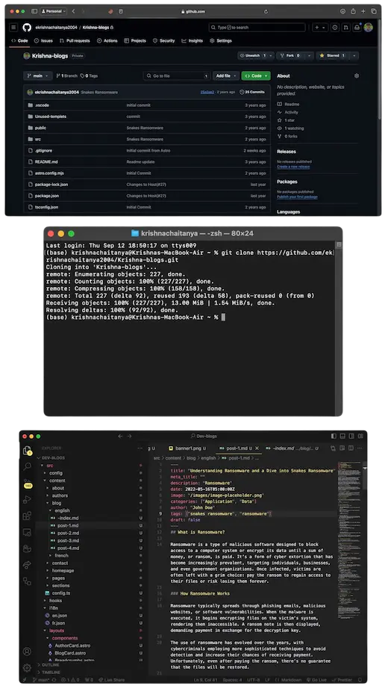Click the user avatar in GitHub header
Viewport: 388px width, 689px height.
[x=369, y=27]
